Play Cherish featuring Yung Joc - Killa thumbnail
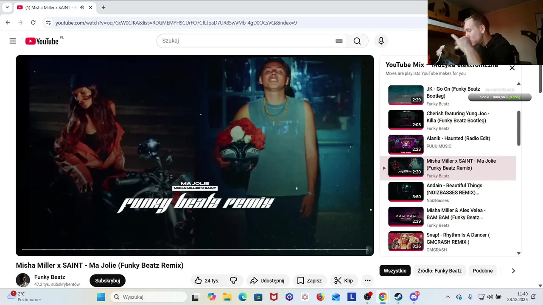Image resolution: width=543 pixels, height=305 pixels. 406,120
